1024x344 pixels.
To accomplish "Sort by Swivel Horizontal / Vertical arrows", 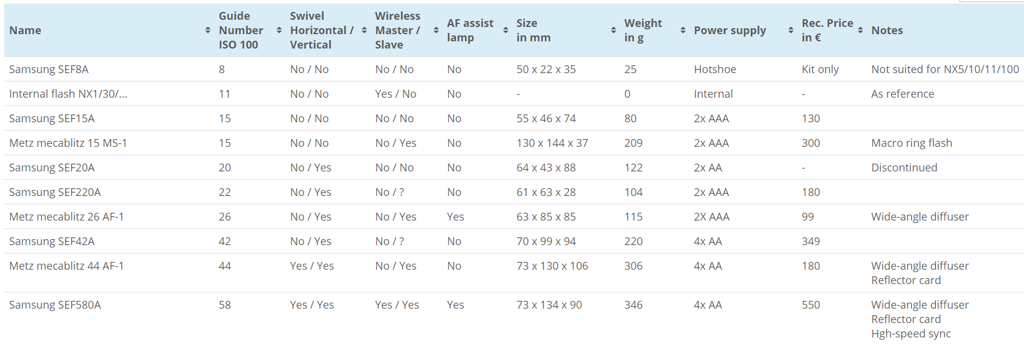I will (x=364, y=31).
